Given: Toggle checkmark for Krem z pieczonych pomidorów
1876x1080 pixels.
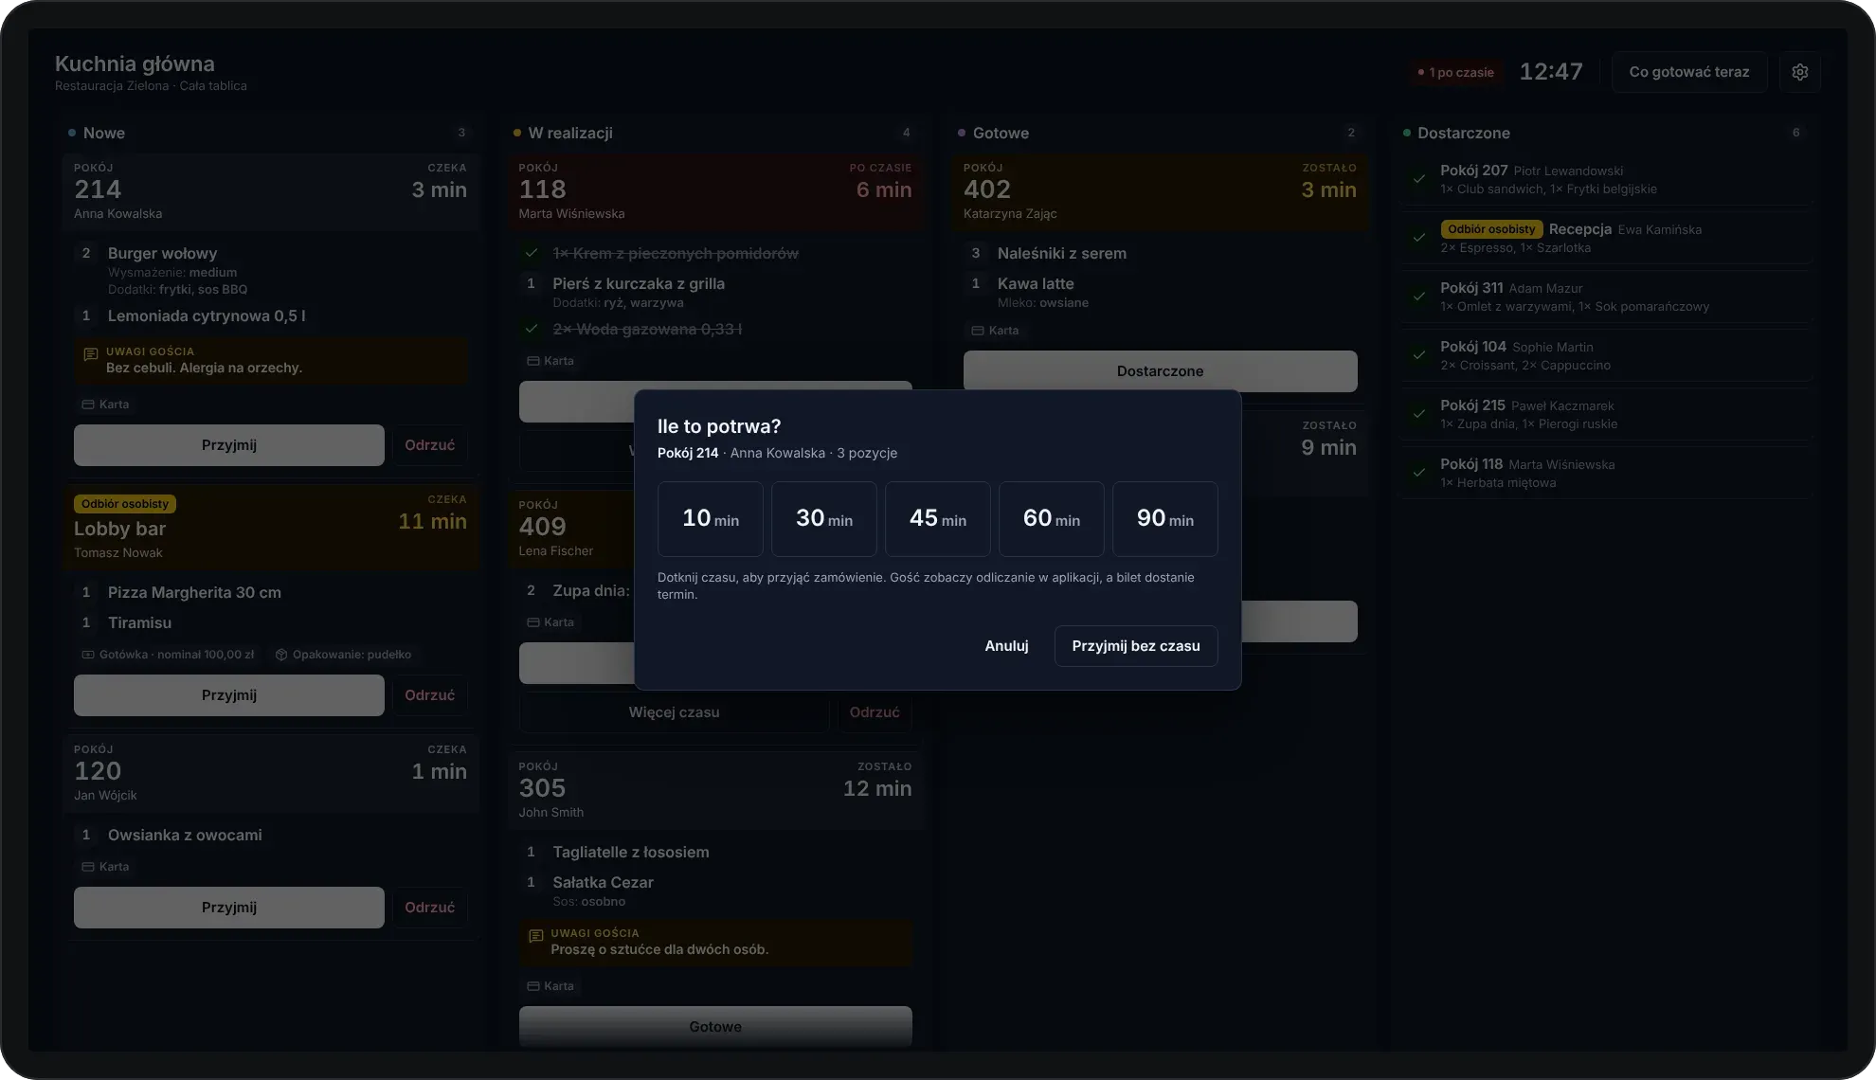Looking at the screenshot, I should pyautogui.click(x=532, y=253).
